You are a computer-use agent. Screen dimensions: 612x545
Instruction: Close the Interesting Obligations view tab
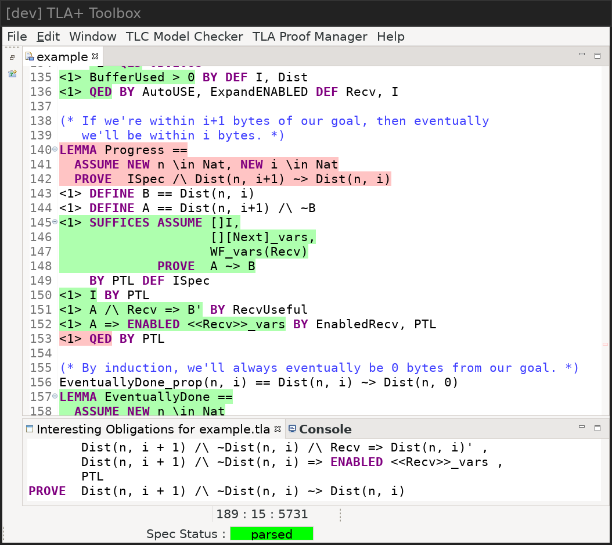click(x=278, y=429)
